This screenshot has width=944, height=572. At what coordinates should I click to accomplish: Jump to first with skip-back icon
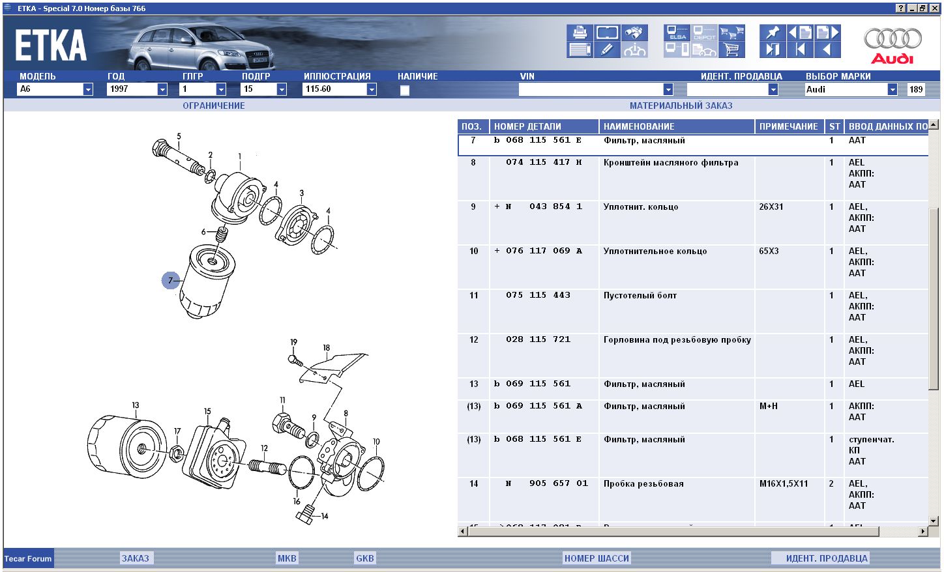tap(800, 50)
